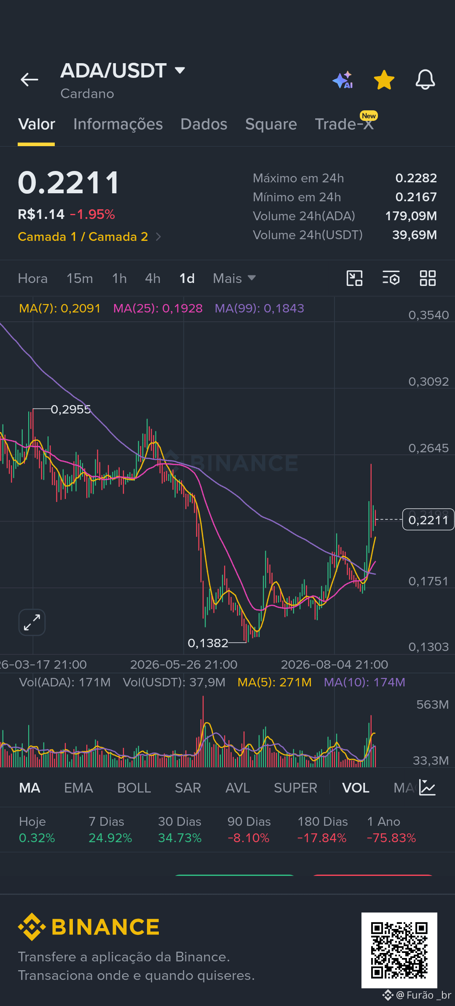Open the Square tab

point(271,124)
